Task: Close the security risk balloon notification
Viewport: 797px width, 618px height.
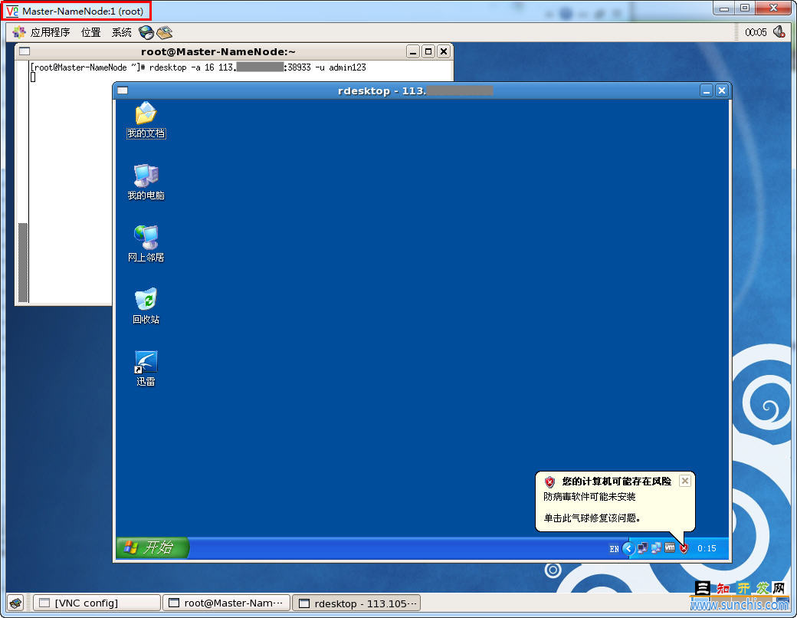Action: (x=685, y=481)
